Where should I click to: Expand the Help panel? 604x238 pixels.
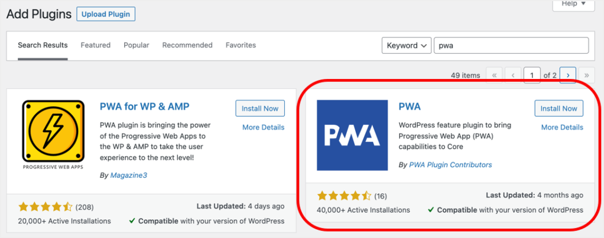pos(573,4)
